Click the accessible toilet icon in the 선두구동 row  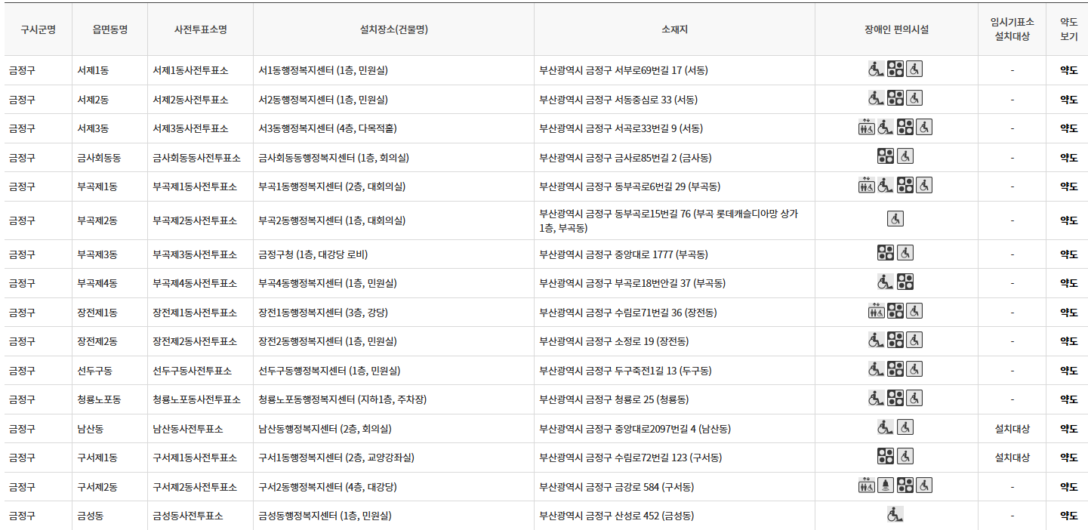914,369
